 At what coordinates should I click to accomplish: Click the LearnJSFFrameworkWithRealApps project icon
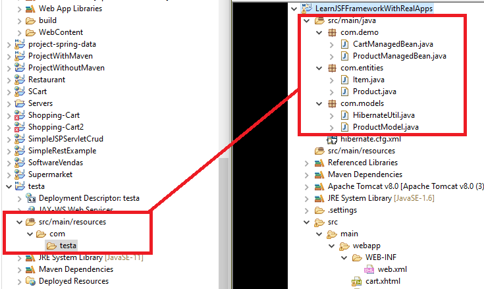pyautogui.click(x=306, y=9)
